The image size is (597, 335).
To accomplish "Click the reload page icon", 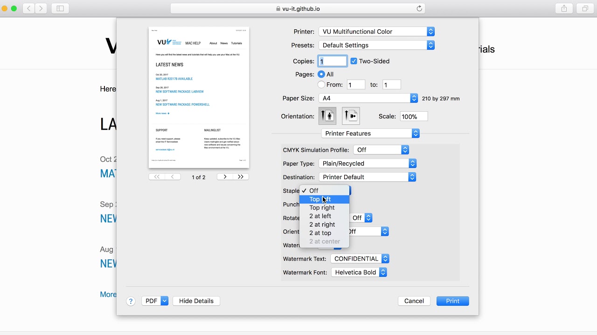I will click(419, 8).
